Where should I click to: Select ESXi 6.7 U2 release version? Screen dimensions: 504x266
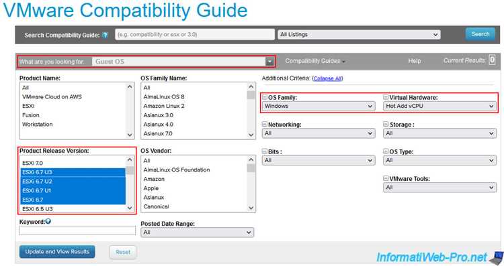(x=73, y=182)
